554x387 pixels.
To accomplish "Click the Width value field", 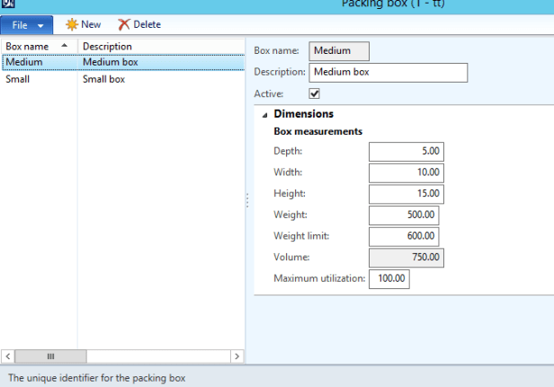I will (x=406, y=172).
